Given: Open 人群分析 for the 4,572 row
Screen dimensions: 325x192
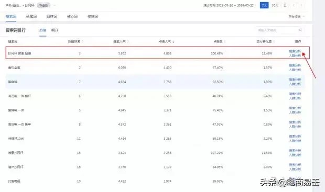Looking at the screenshot, I should [x=295, y=127].
